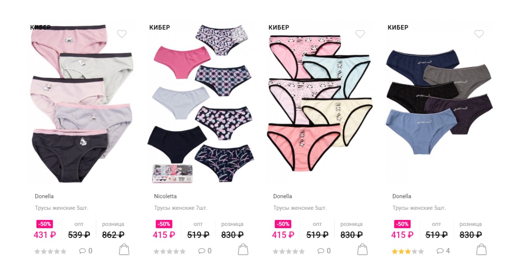Add first Donella set to wishlist heart

coord(122,34)
